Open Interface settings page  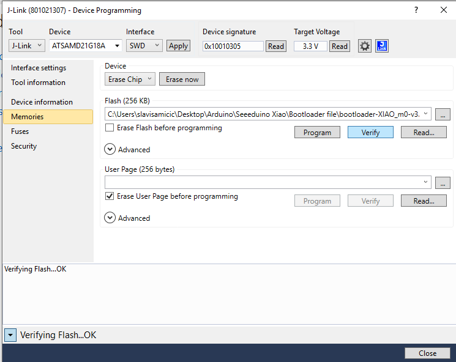coord(39,68)
